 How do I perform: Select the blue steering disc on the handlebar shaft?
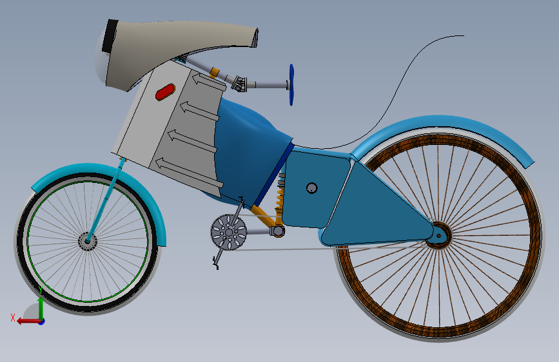point(291,85)
